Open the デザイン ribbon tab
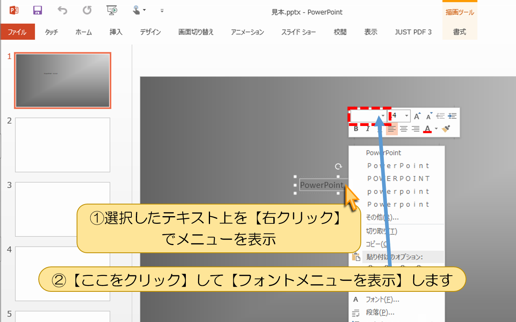The height and width of the screenshot is (322, 516). click(150, 32)
